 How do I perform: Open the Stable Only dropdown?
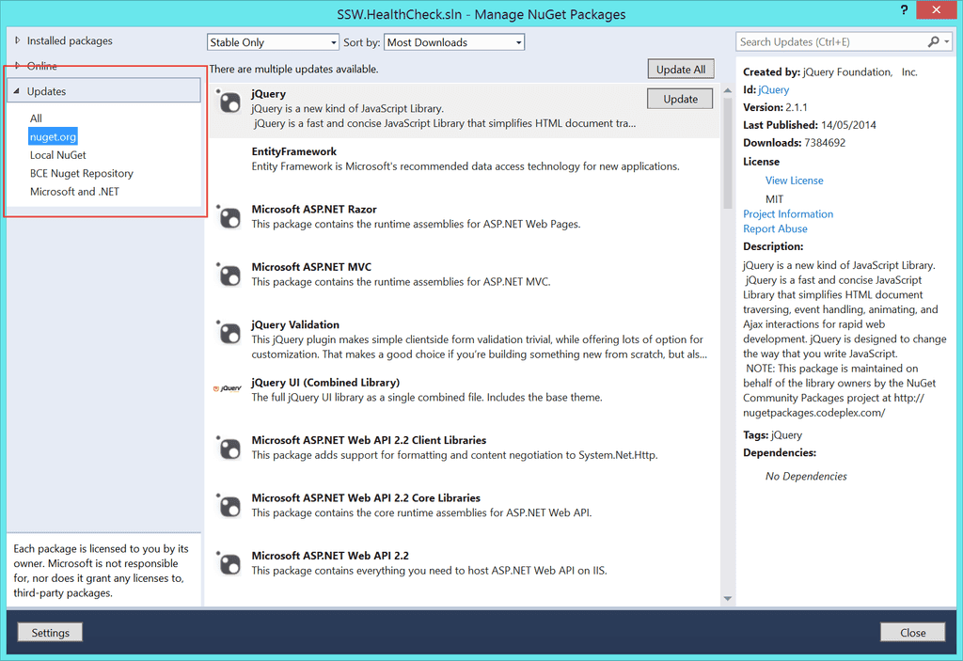tap(331, 41)
